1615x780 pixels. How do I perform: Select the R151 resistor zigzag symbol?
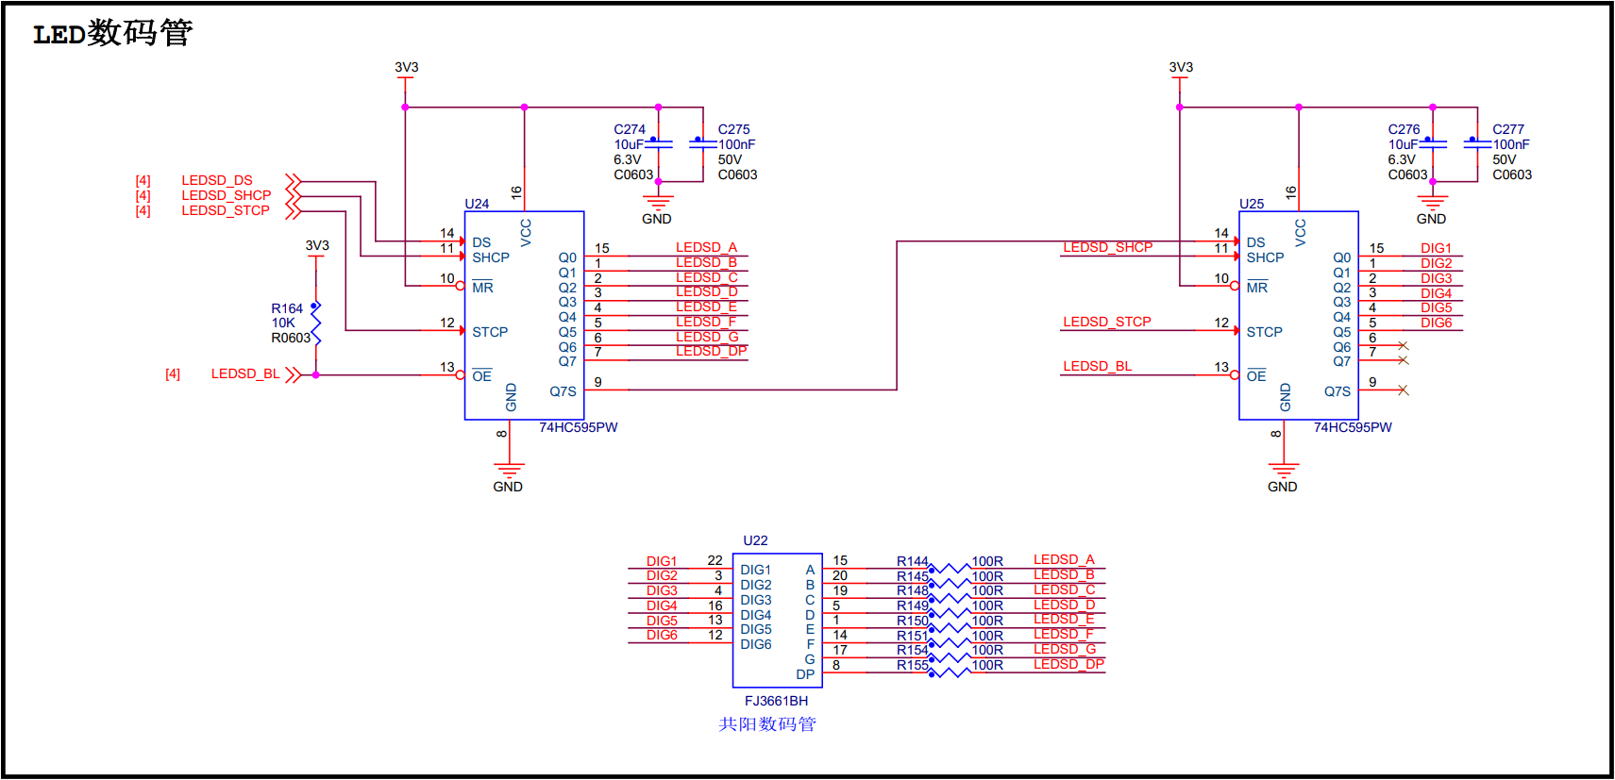pyautogui.click(x=950, y=643)
